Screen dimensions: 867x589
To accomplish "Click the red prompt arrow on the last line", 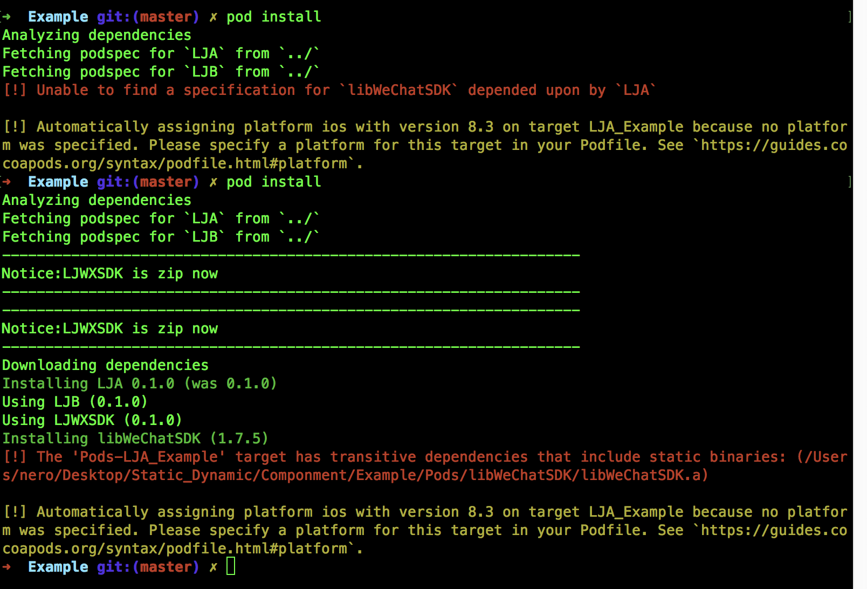I will click(6, 567).
